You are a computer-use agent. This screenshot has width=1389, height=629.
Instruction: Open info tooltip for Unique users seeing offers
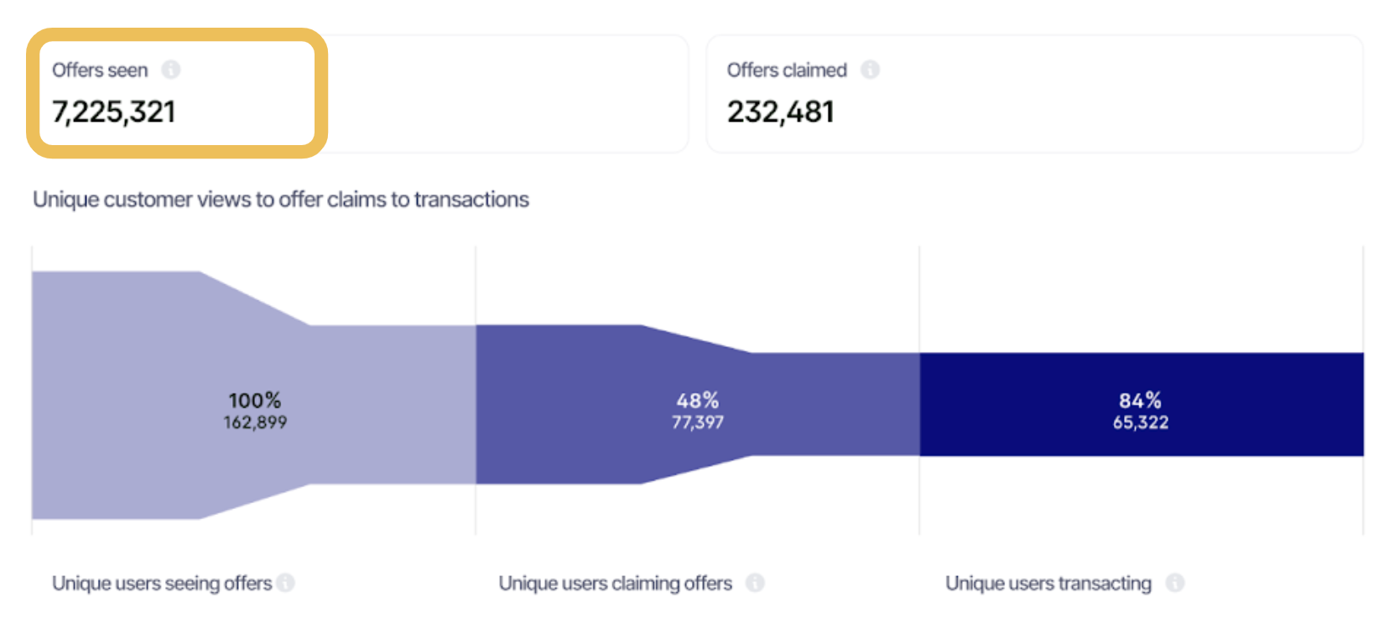[286, 582]
